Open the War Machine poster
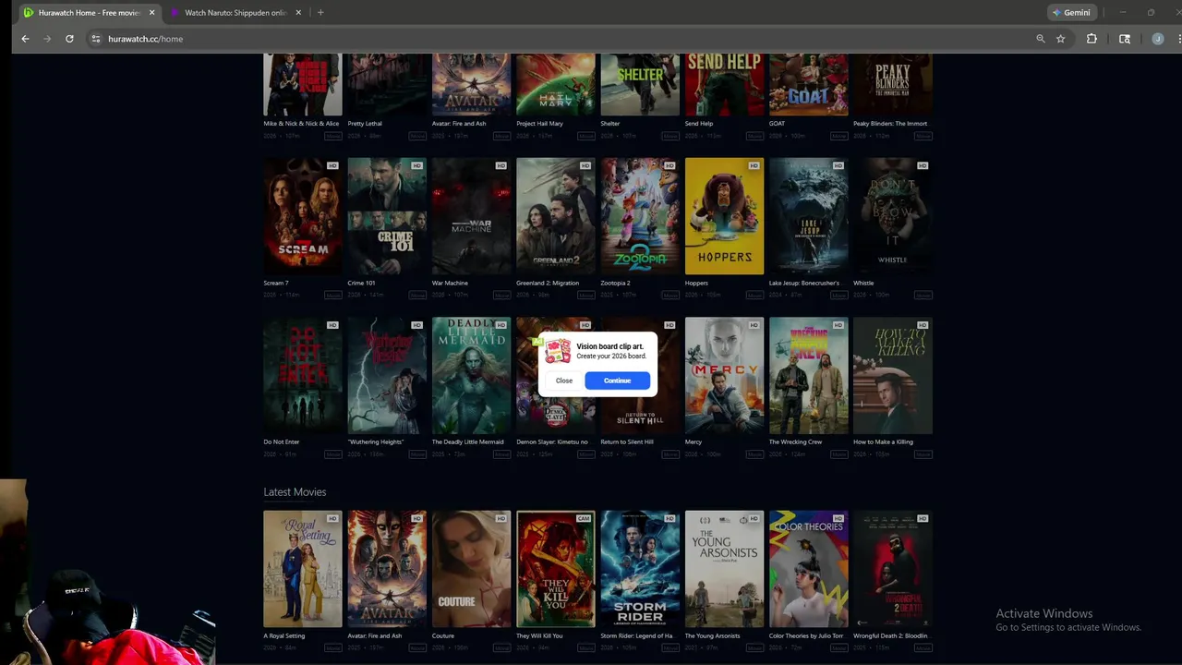This screenshot has width=1182, height=665. click(471, 216)
